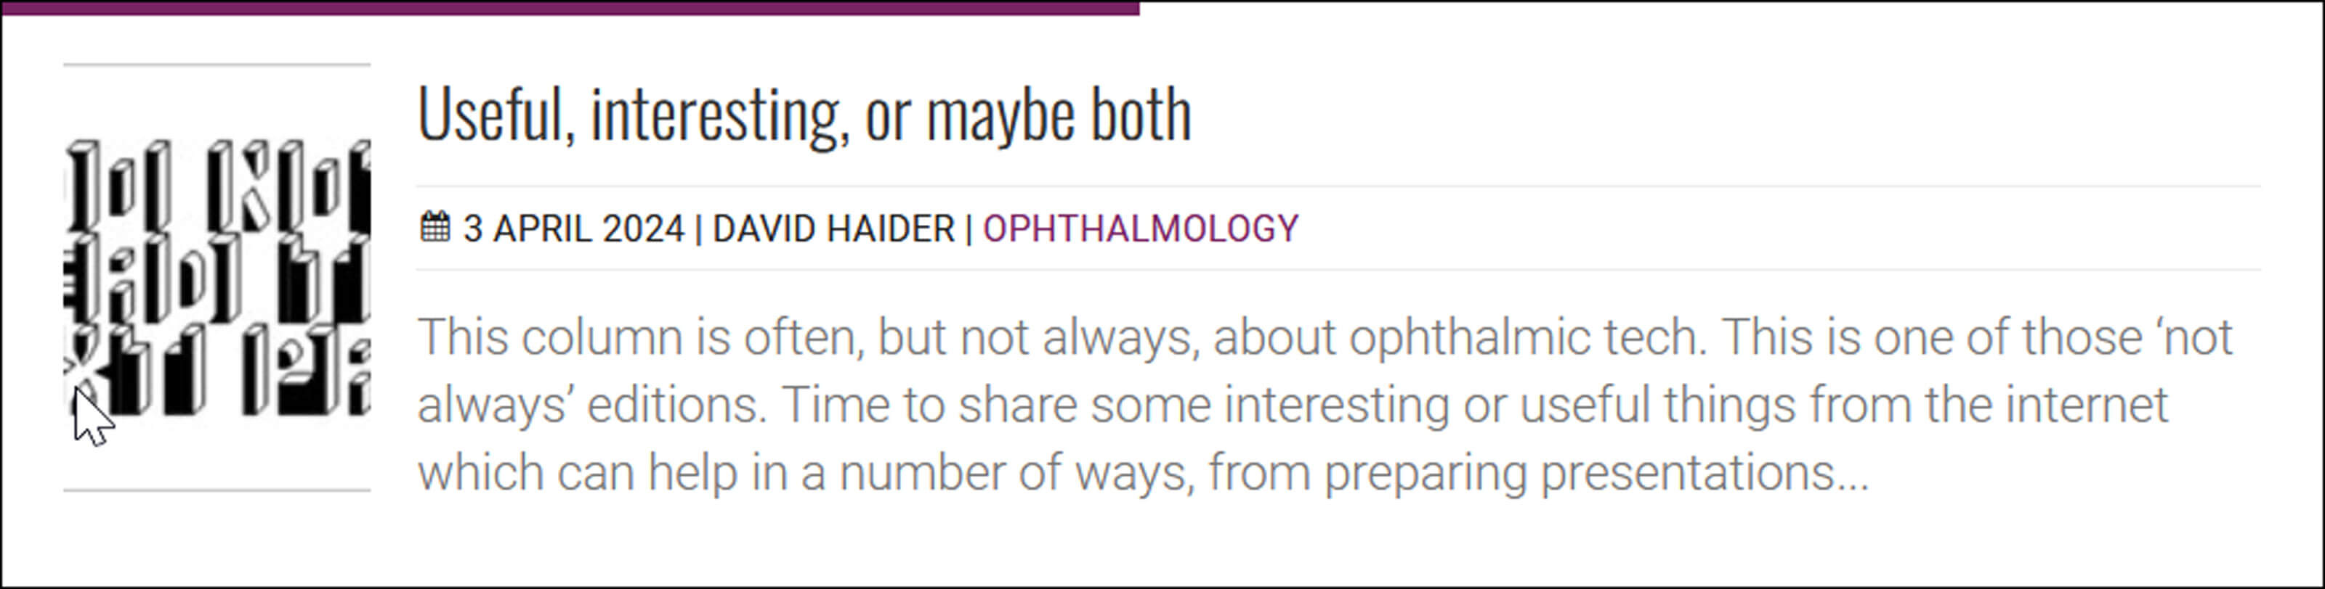Screen dimensions: 2325x589
Task: Click the excerpt line starting 'always' editions'
Action: tap(1292, 405)
